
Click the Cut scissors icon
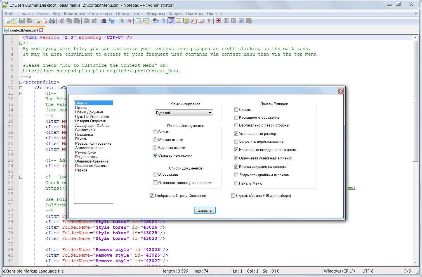[62, 21]
